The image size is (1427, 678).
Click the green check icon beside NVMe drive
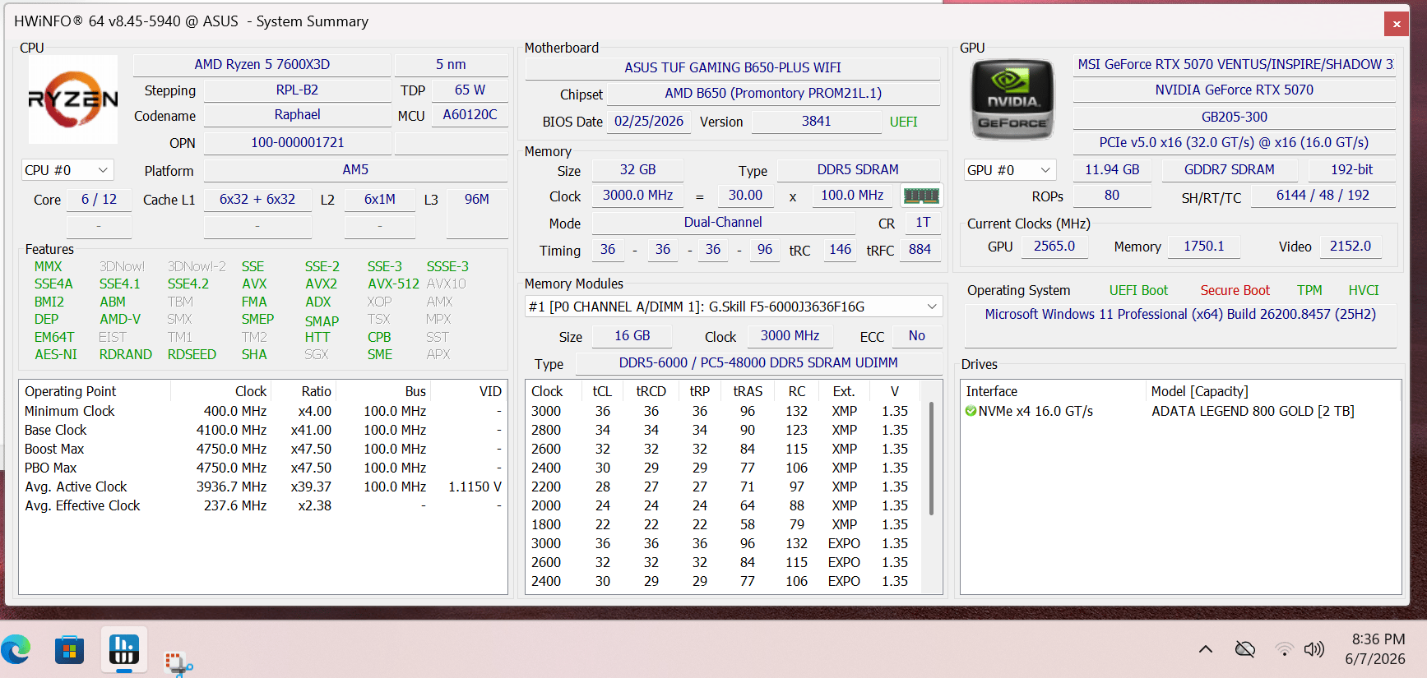click(x=971, y=411)
